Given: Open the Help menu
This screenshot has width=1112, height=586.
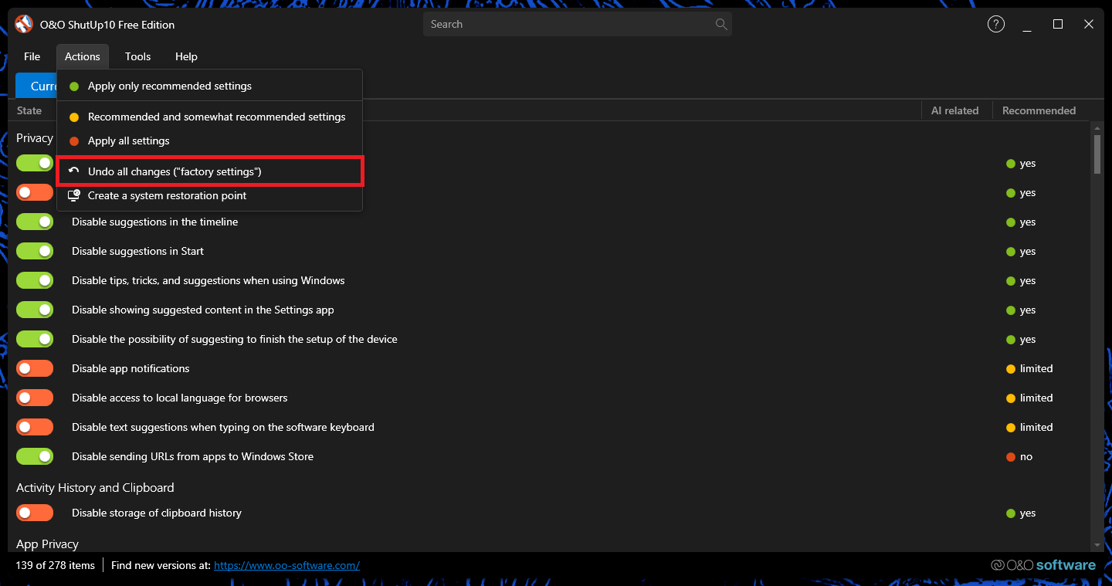Looking at the screenshot, I should pos(186,56).
